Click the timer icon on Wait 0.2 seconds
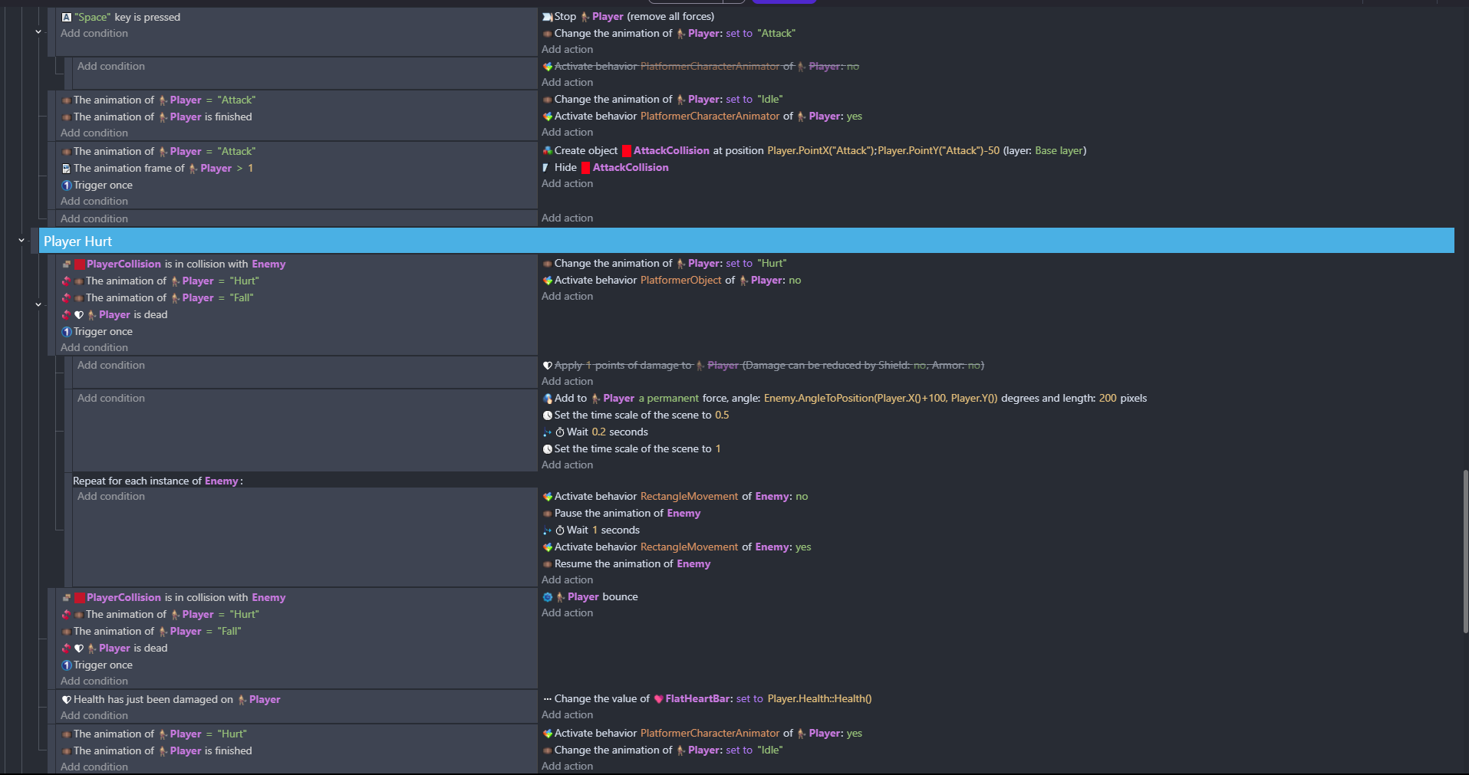 pyautogui.click(x=560, y=432)
